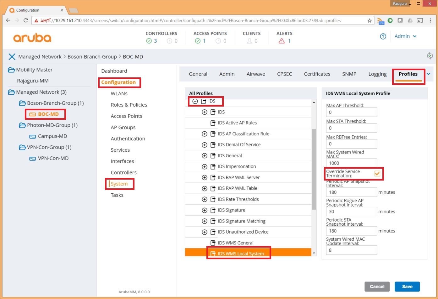The width and height of the screenshot is (438, 299).
Task: Expand the IDS AP Classification Rule node
Action: point(205,134)
